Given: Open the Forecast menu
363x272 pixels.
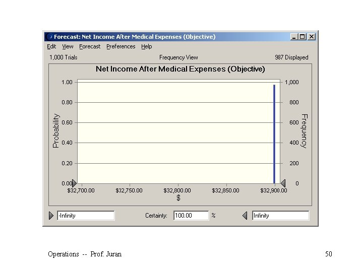Looking at the screenshot, I should coord(90,46).
